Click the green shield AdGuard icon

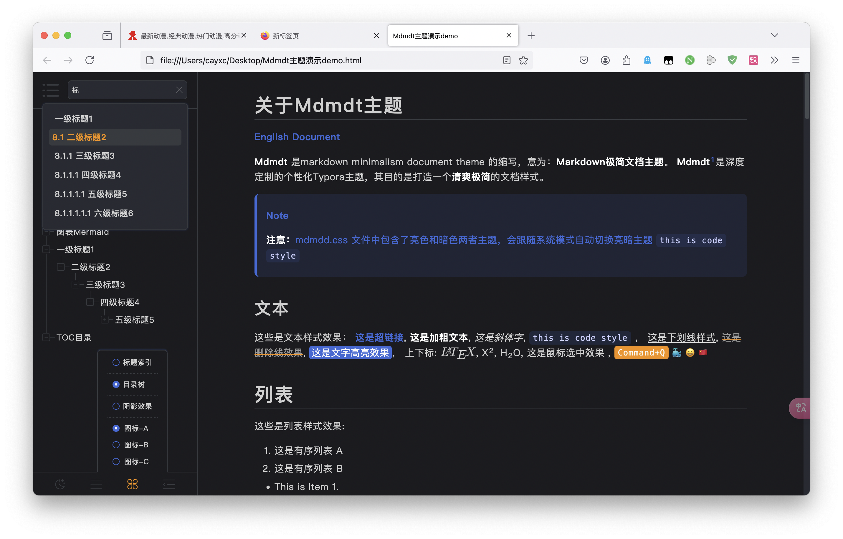[x=732, y=60]
